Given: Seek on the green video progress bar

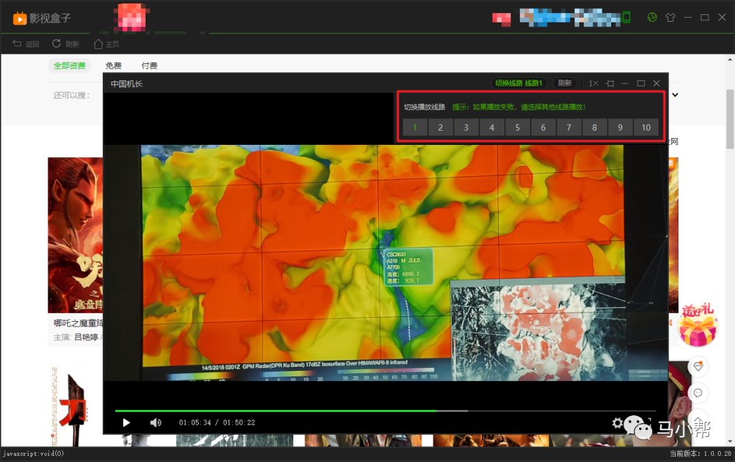Looking at the screenshot, I should click(x=385, y=411).
